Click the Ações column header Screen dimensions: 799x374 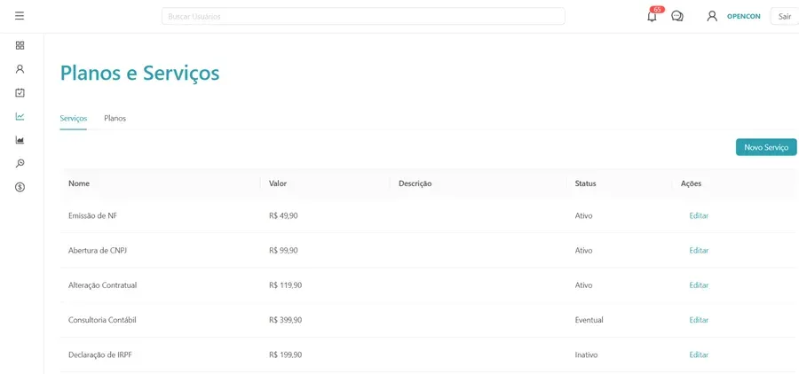(x=691, y=183)
